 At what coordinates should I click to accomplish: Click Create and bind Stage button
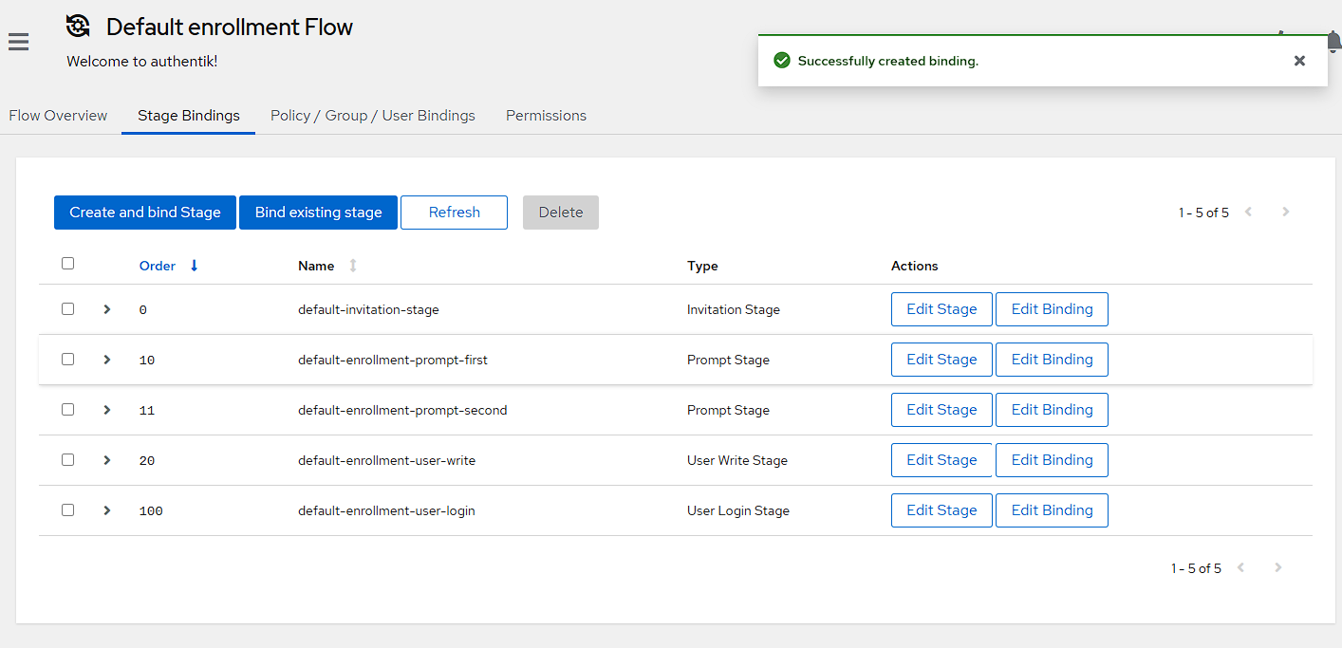(145, 213)
